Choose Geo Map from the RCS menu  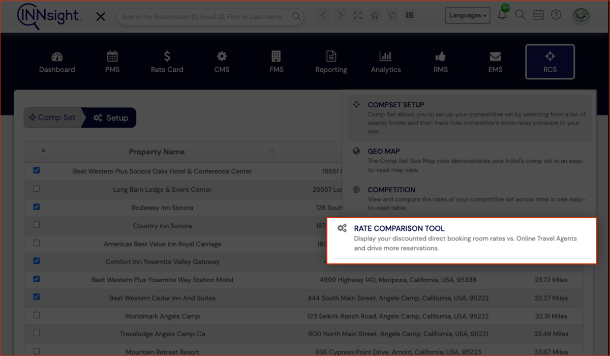469,160
